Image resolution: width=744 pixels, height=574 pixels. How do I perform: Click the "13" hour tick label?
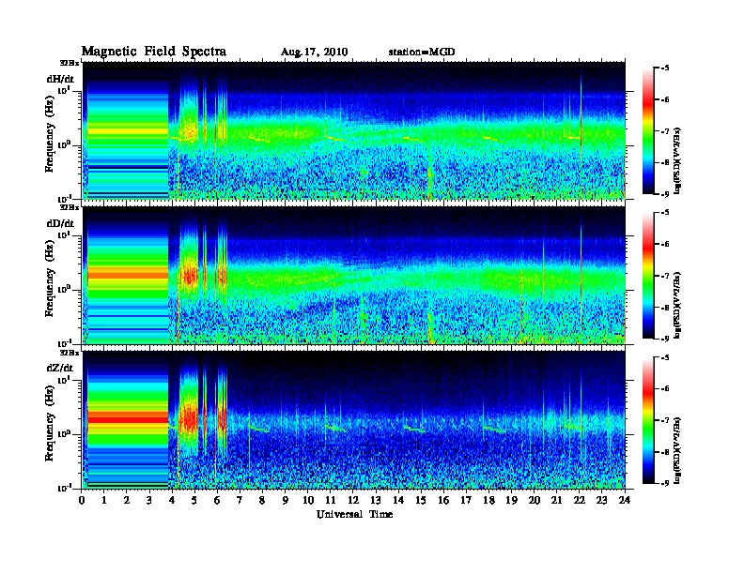[x=376, y=501]
